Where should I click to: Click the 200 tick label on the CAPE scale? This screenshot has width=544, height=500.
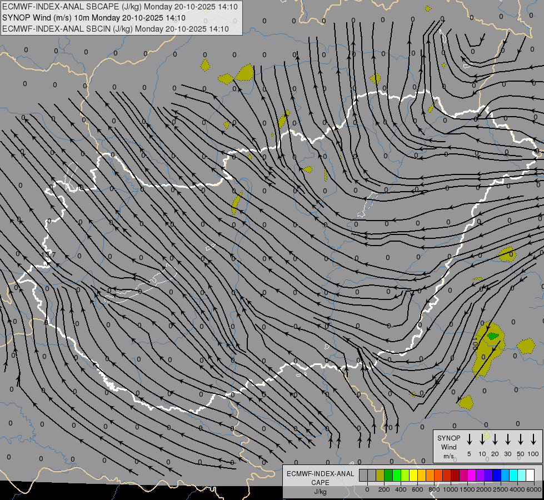tap(384, 489)
